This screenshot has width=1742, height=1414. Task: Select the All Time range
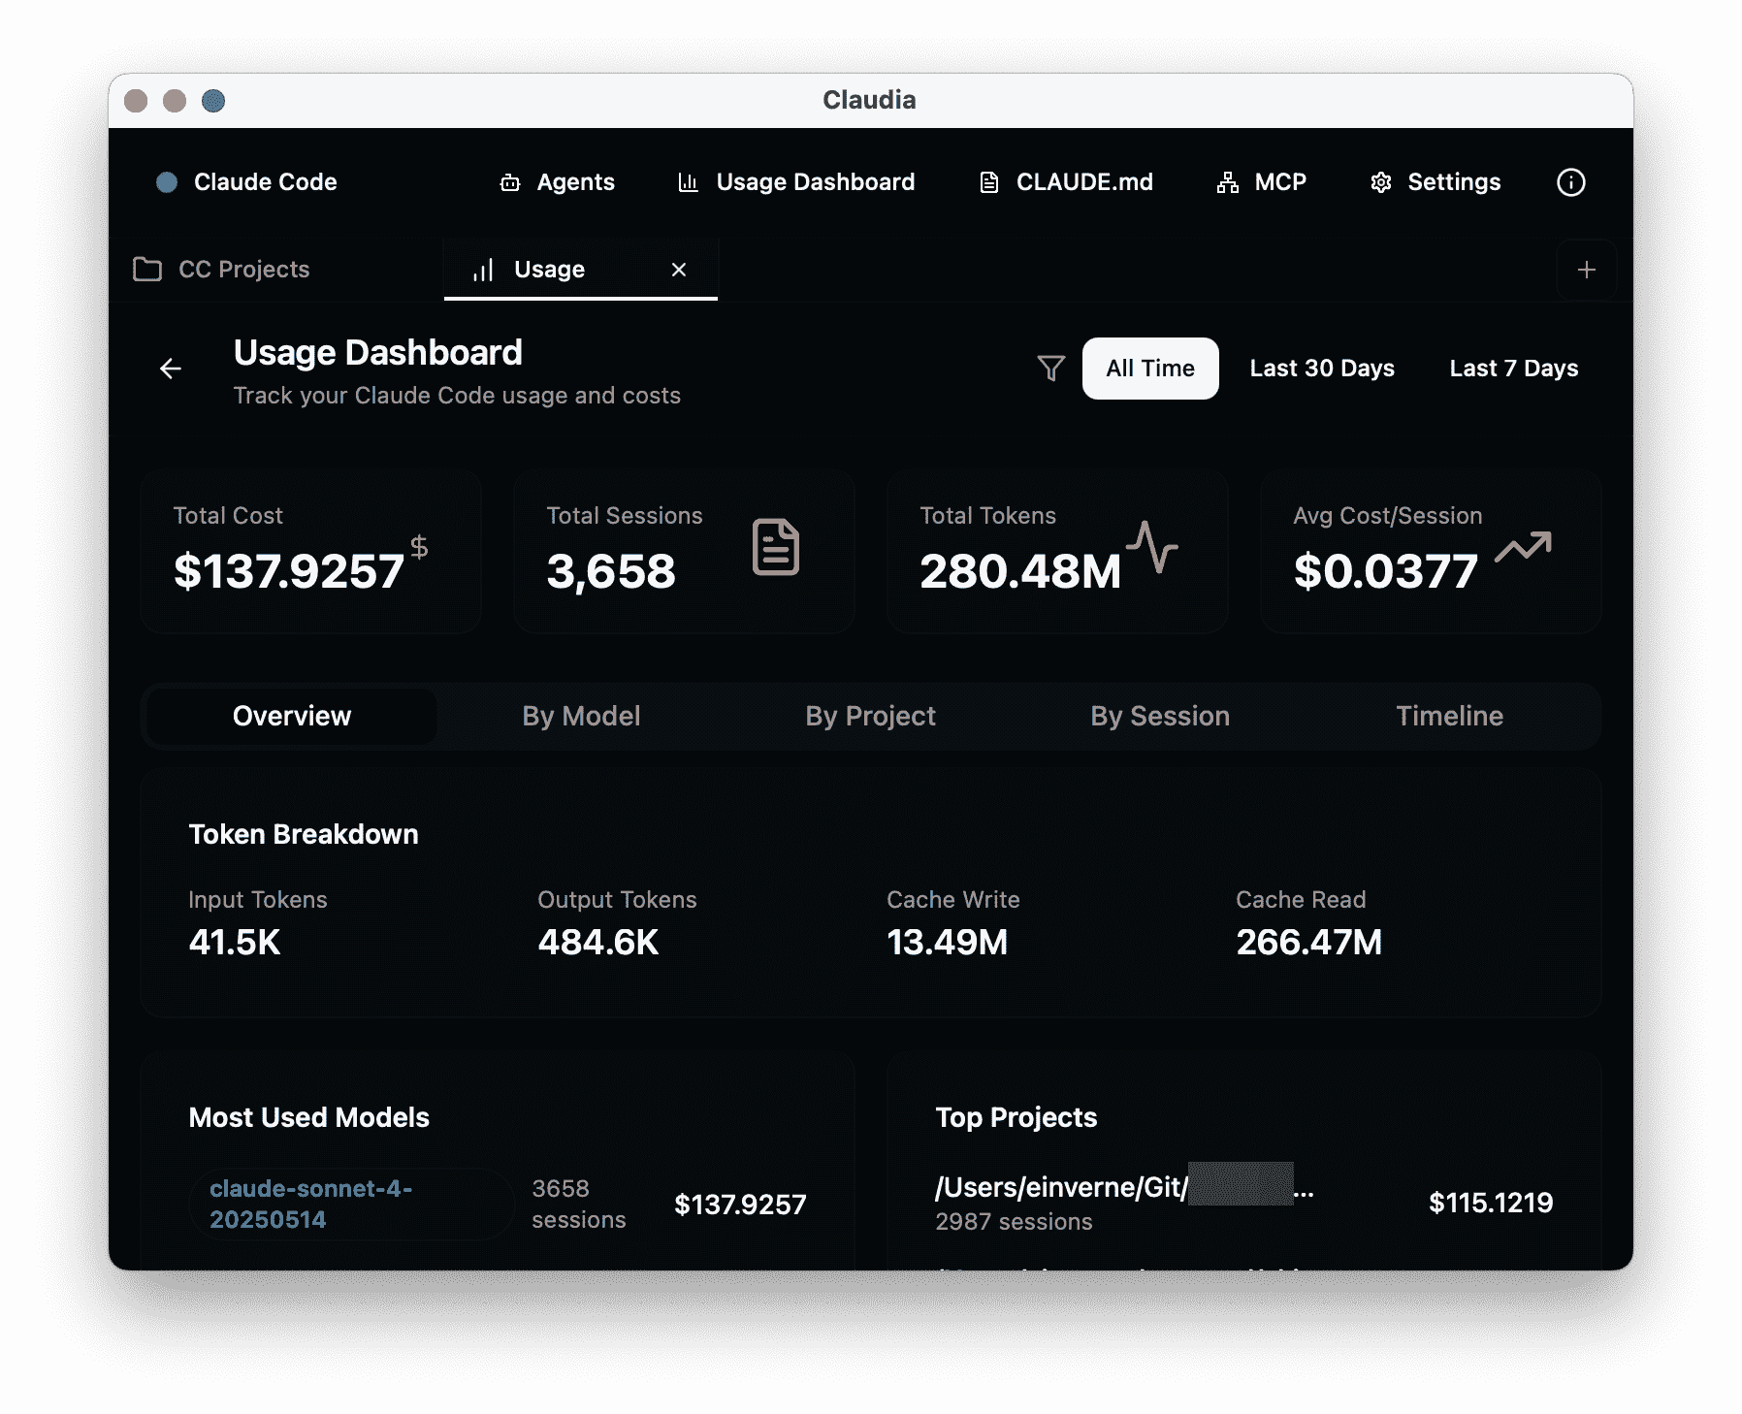(1150, 369)
